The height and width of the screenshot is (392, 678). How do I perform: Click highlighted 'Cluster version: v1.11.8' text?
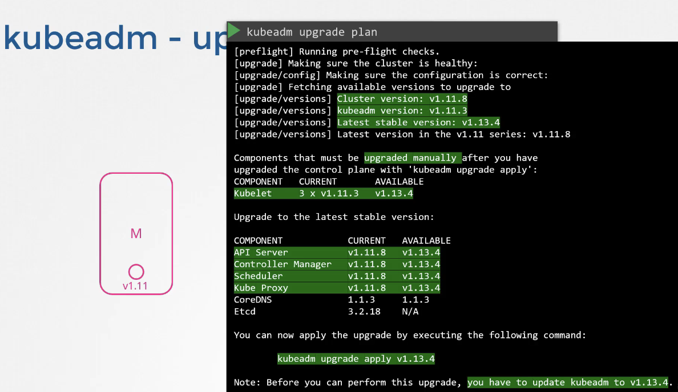pos(402,99)
